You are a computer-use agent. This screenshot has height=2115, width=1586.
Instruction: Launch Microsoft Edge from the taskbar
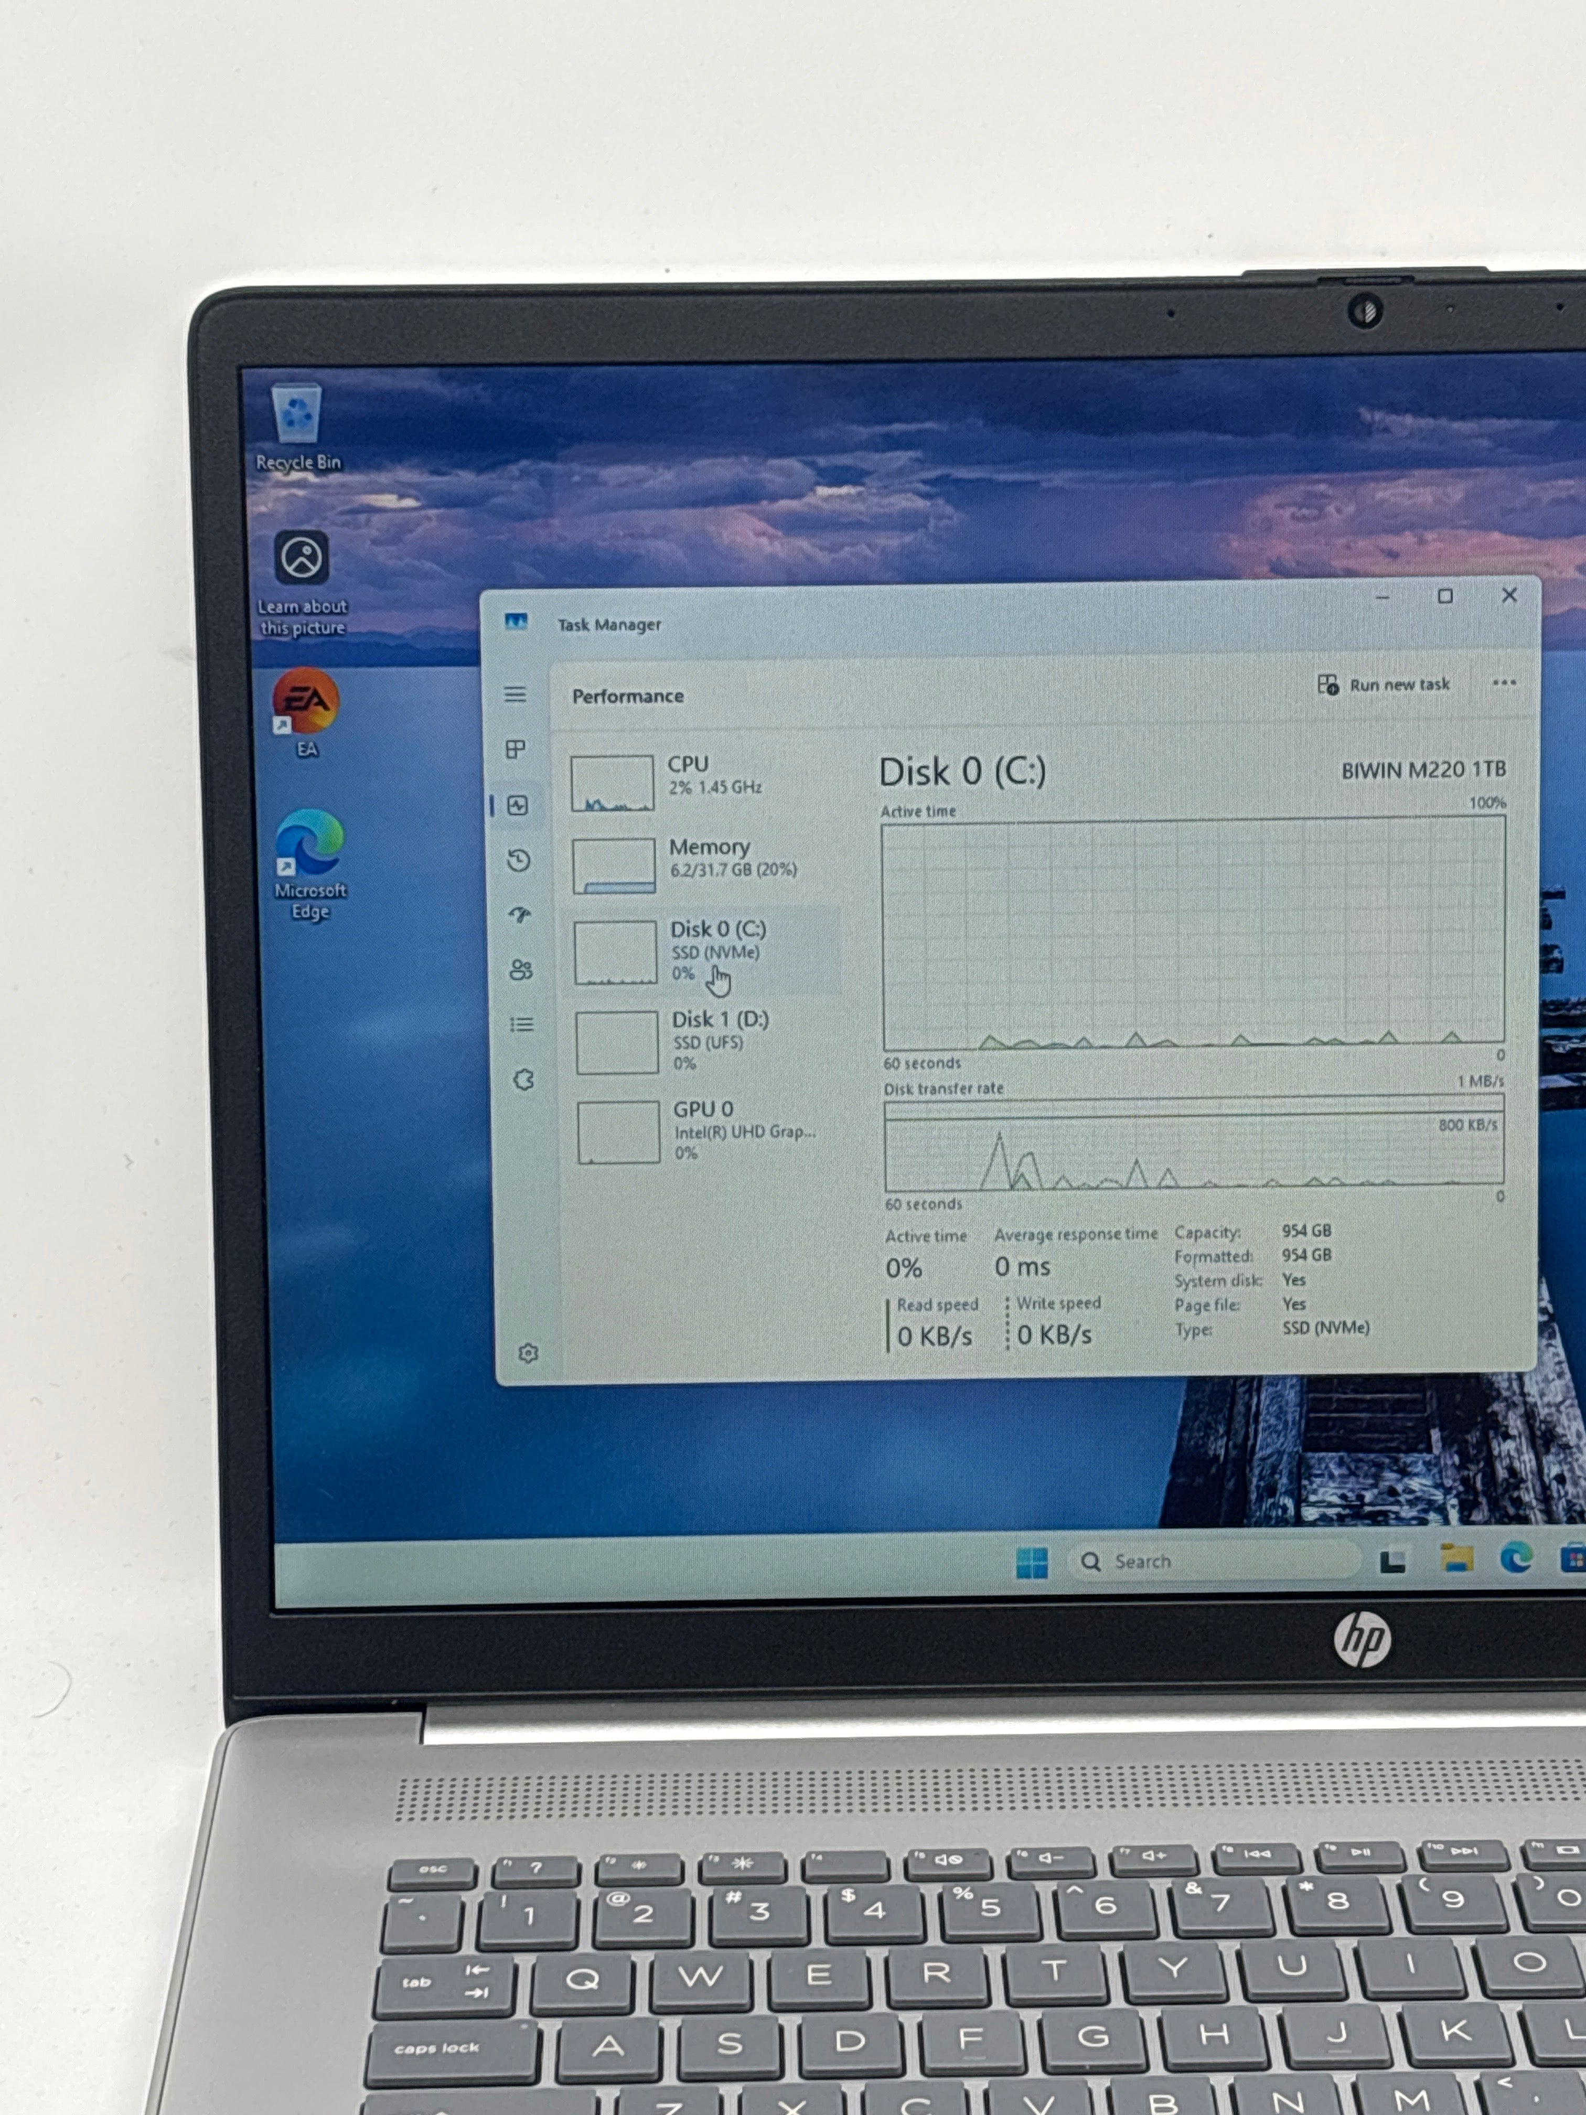[1517, 1558]
